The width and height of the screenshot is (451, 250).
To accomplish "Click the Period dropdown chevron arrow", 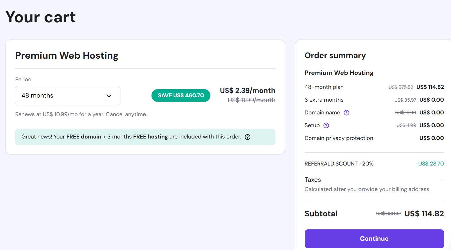I will pyautogui.click(x=109, y=96).
